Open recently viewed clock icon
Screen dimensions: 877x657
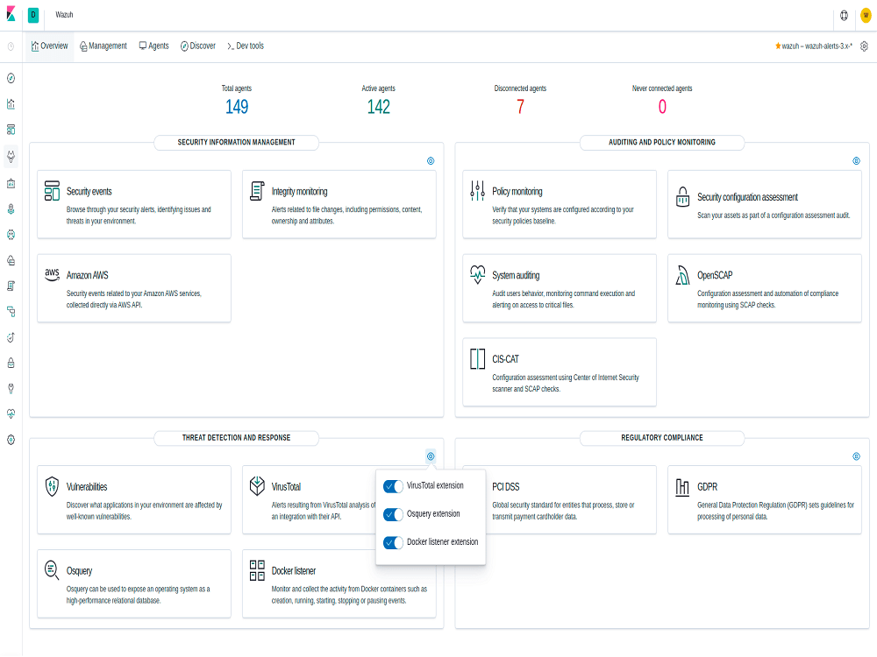tap(11, 46)
